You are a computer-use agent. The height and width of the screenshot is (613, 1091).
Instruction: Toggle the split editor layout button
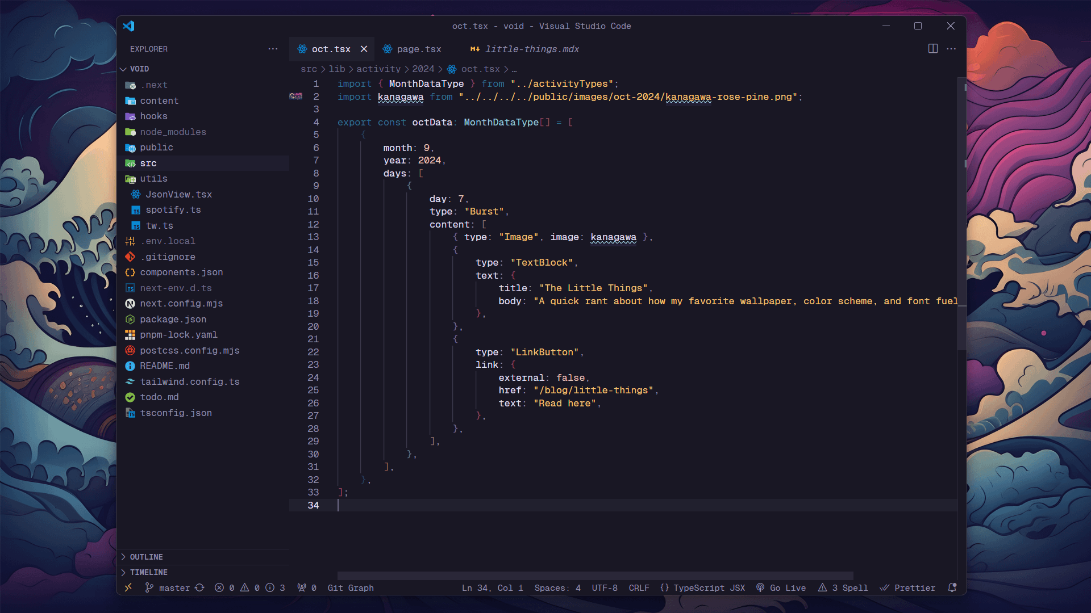934,49
